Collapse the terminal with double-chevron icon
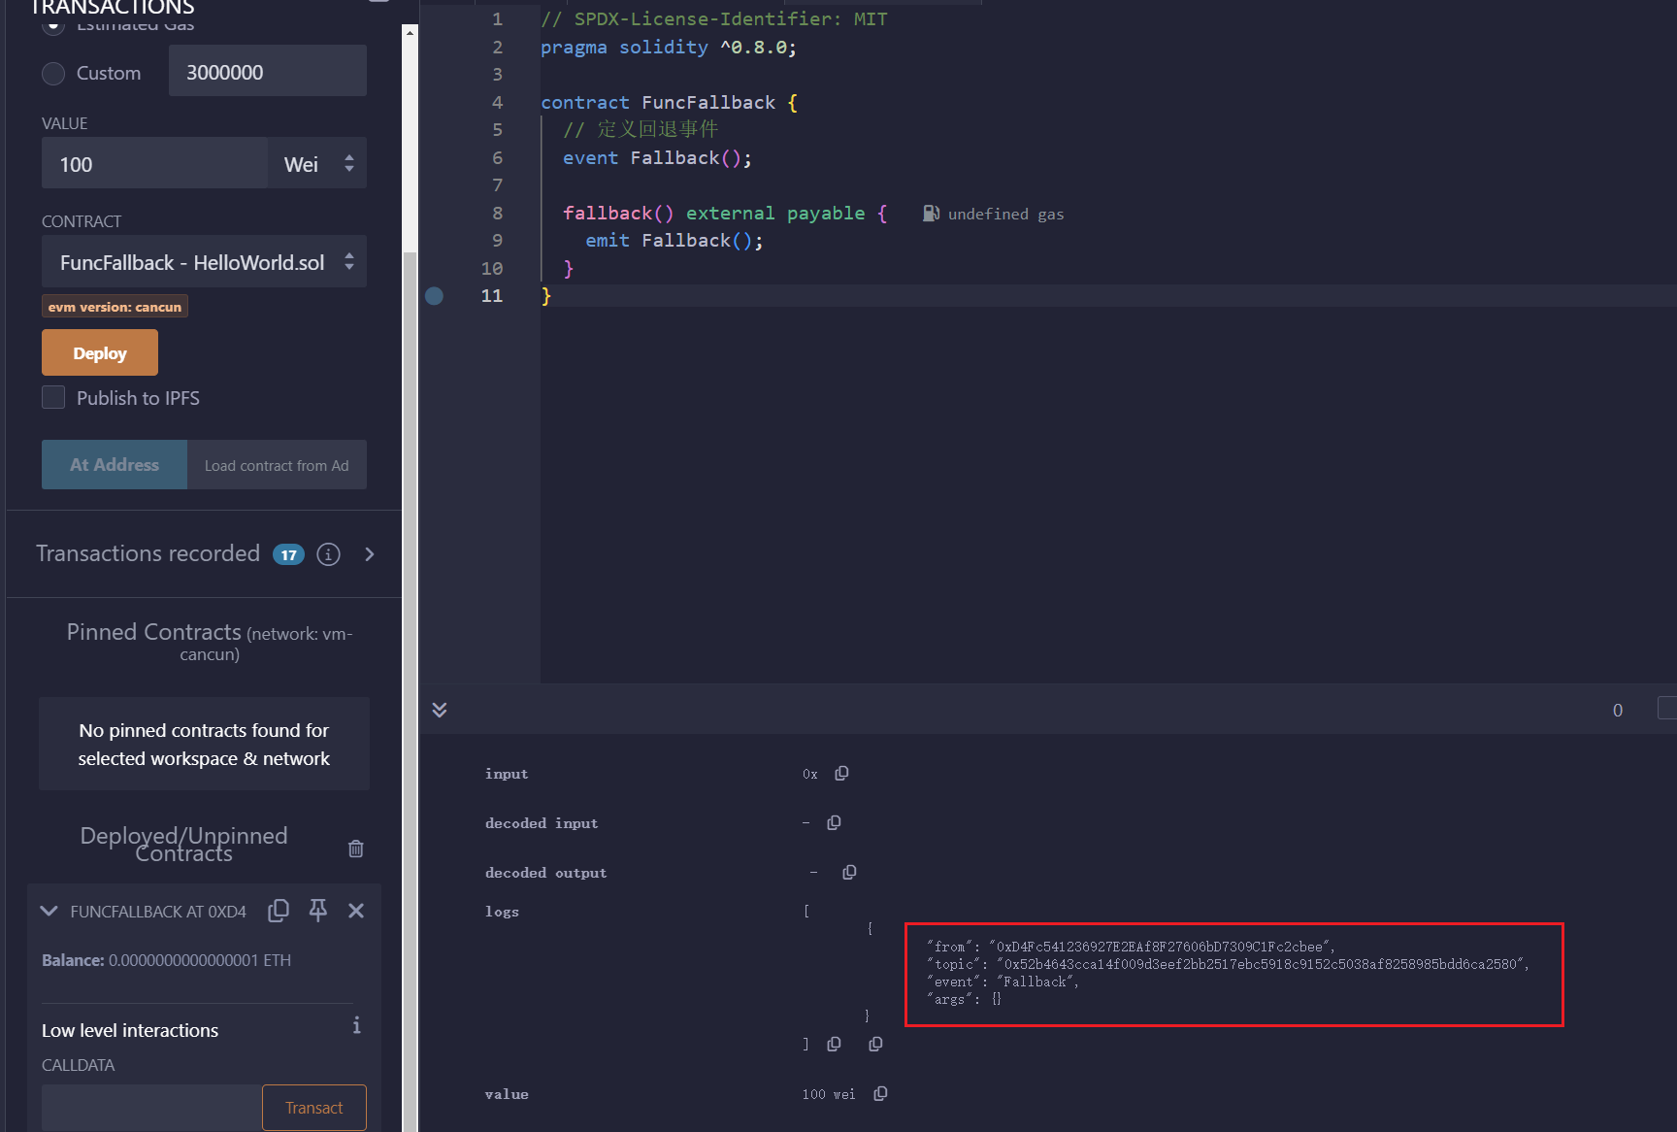The height and width of the screenshot is (1132, 1677). click(x=440, y=710)
